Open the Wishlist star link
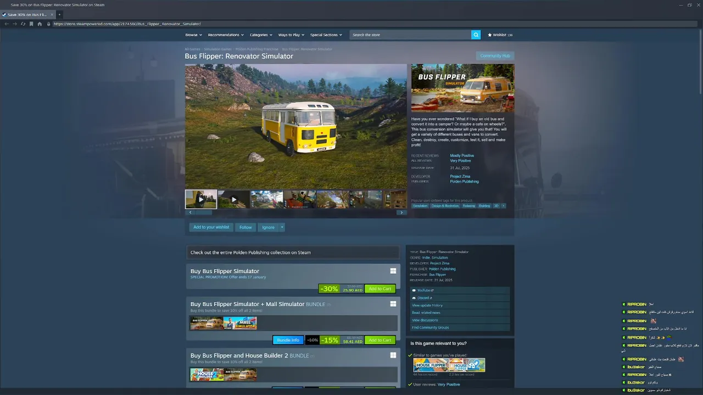Image resolution: width=703 pixels, height=395 pixels. [500, 35]
